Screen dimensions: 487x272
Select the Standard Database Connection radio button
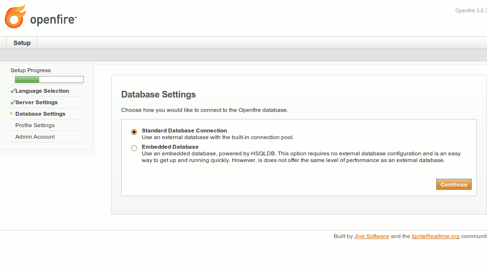(134, 132)
